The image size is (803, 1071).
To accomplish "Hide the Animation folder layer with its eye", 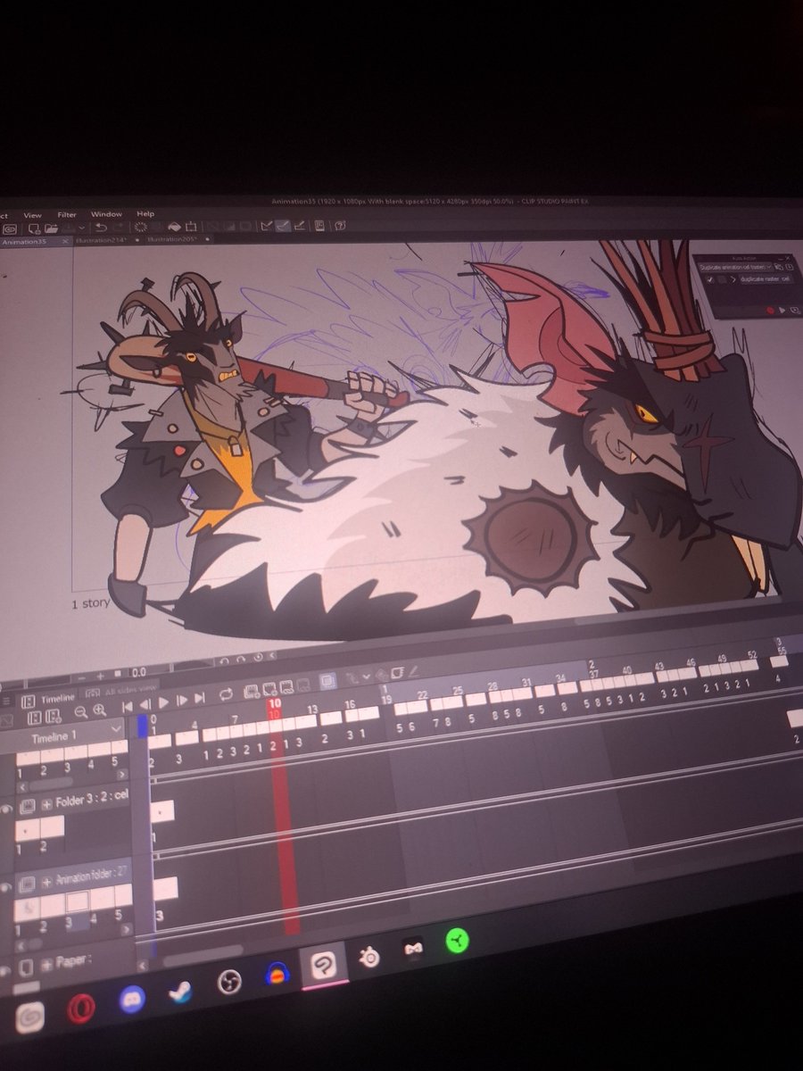I will click(x=7, y=887).
